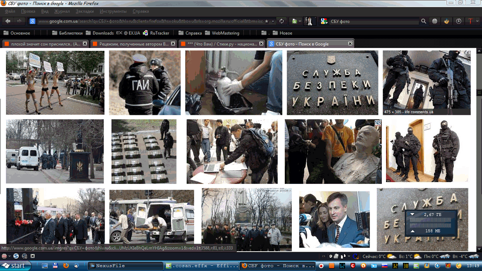Image resolution: width=482 pixels, height=271 pixels.
Task: Open the RuTracker bookmark
Action: tap(156, 33)
